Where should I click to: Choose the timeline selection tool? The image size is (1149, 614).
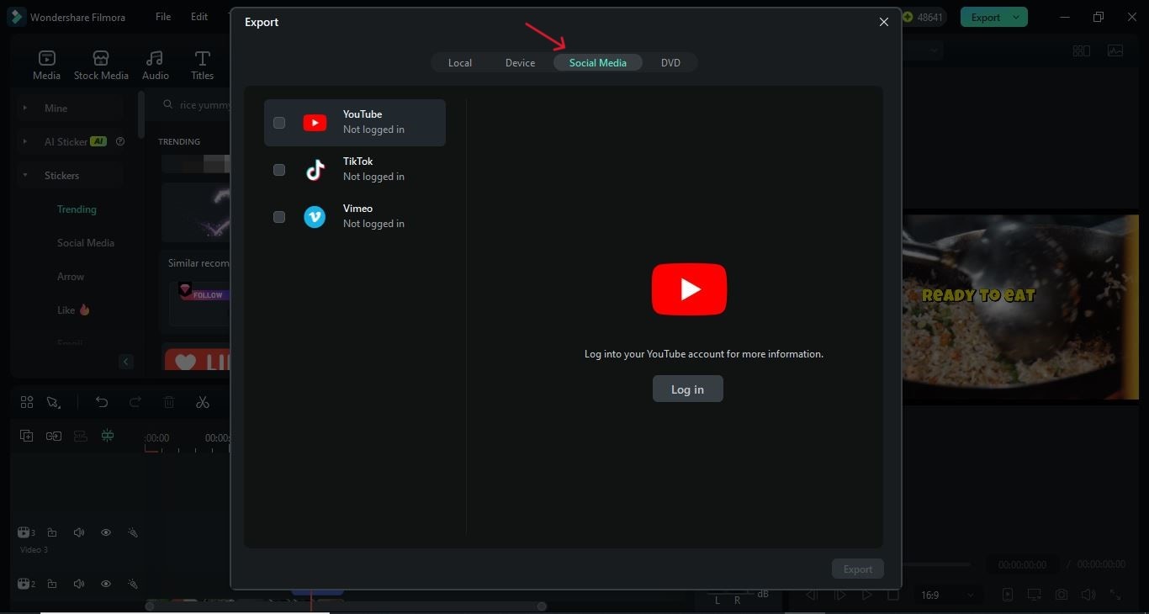pos(54,402)
